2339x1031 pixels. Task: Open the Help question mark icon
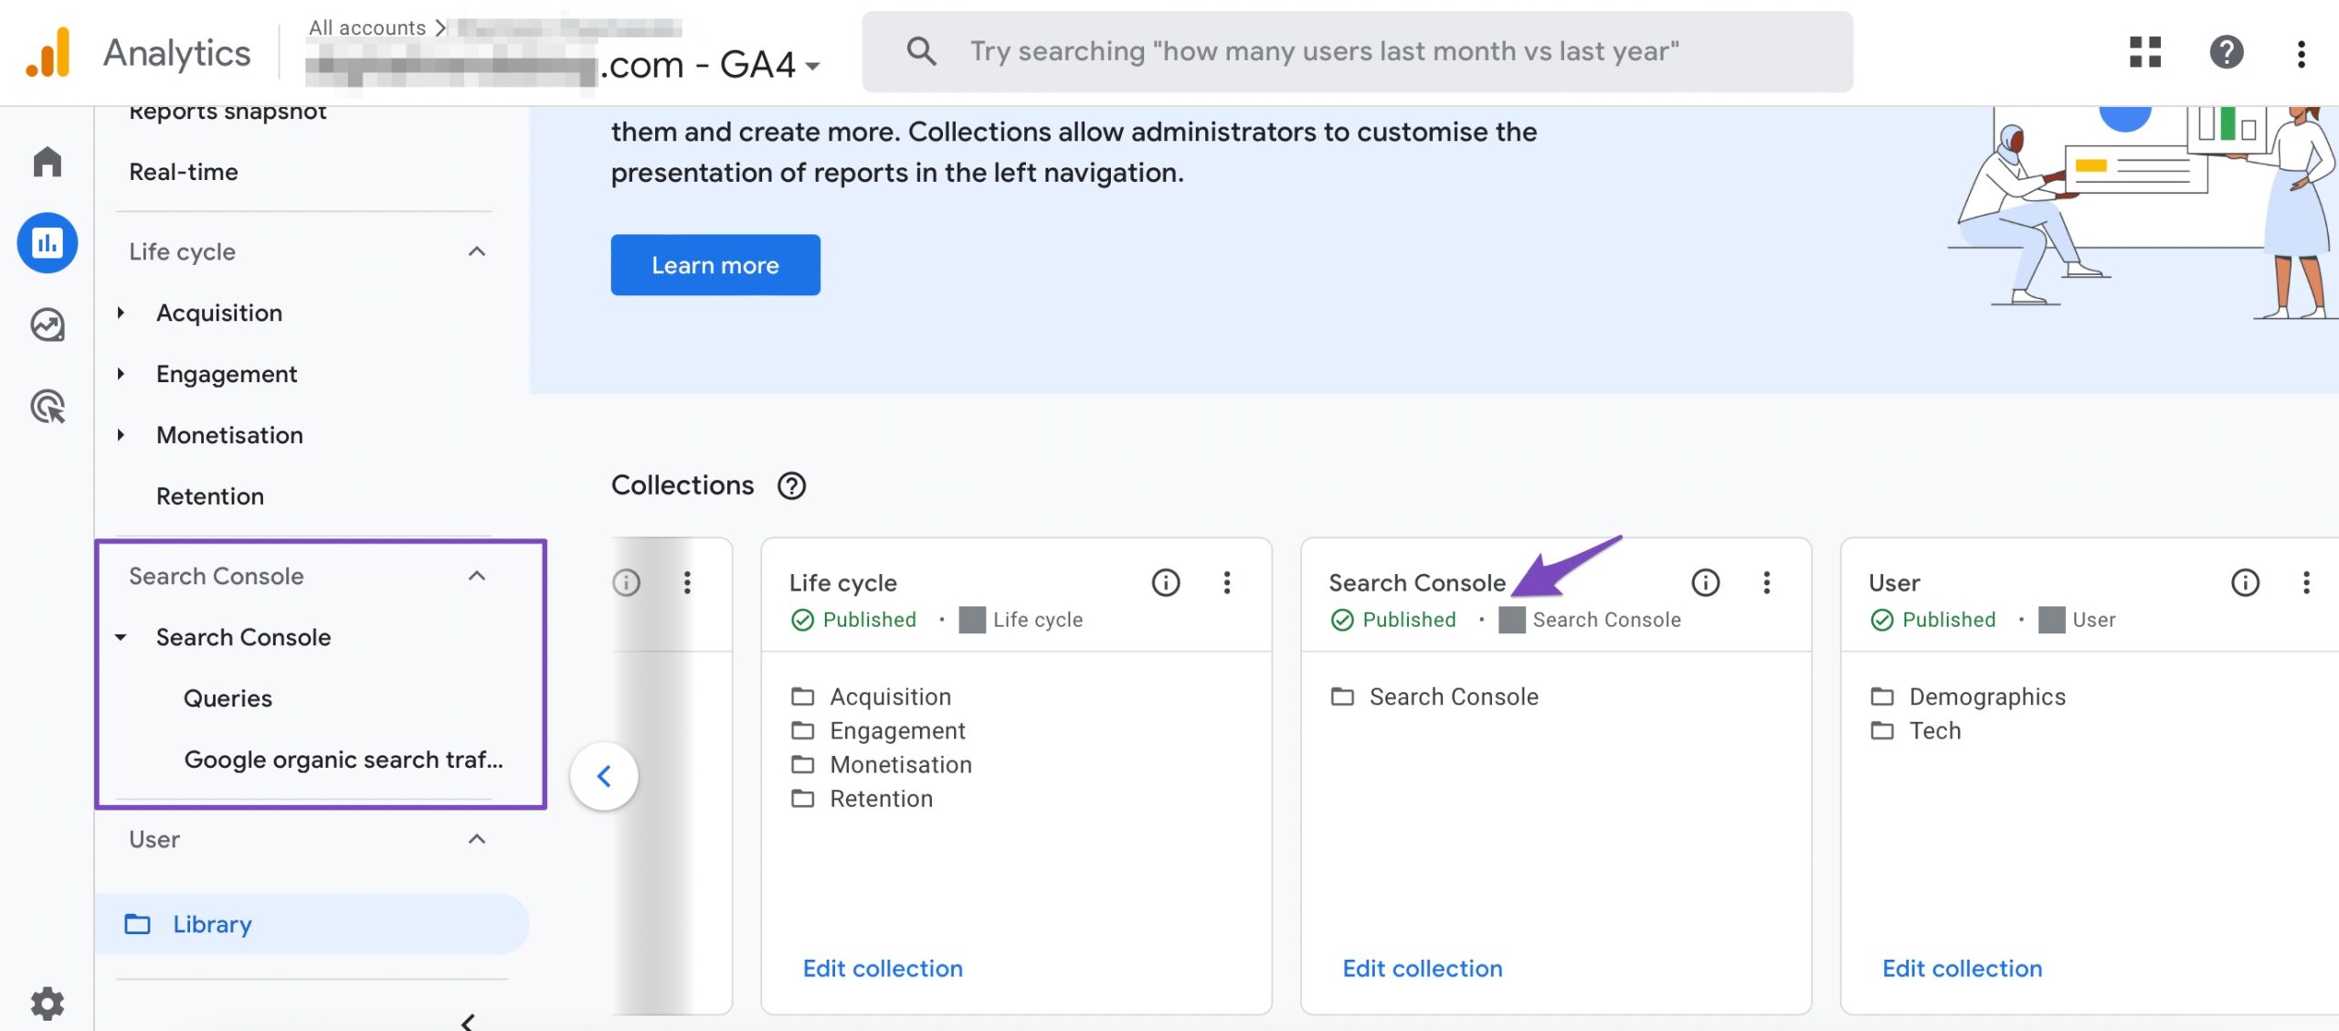2227,52
